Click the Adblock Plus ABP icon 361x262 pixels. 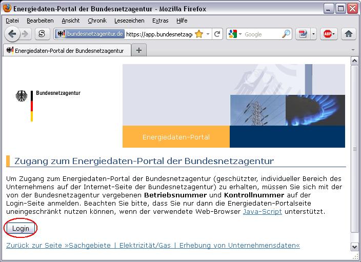tap(329, 34)
